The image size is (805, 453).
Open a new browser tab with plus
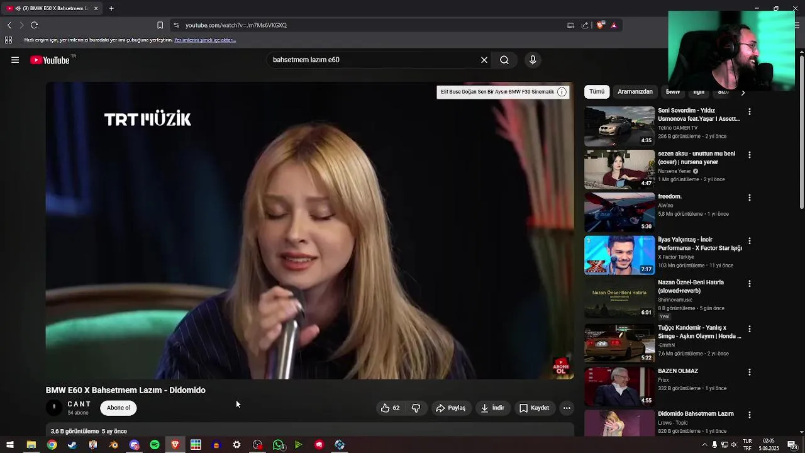click(111, 8)
